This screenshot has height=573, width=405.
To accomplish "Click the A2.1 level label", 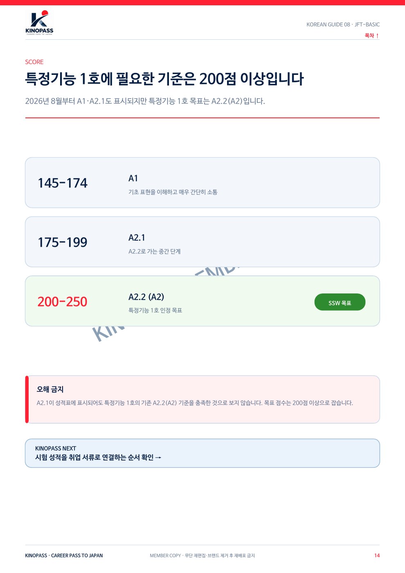I will click(x=137, y=238).
